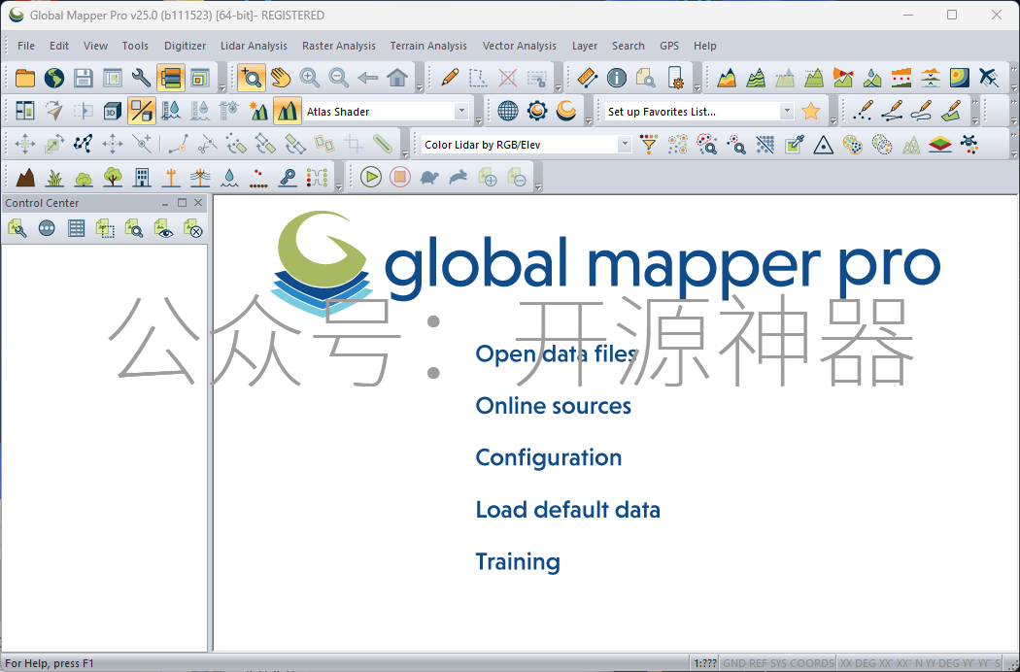
Task: Toggle dynamic lighting sun-and-mountain icon
Action: tap(258, 112)
